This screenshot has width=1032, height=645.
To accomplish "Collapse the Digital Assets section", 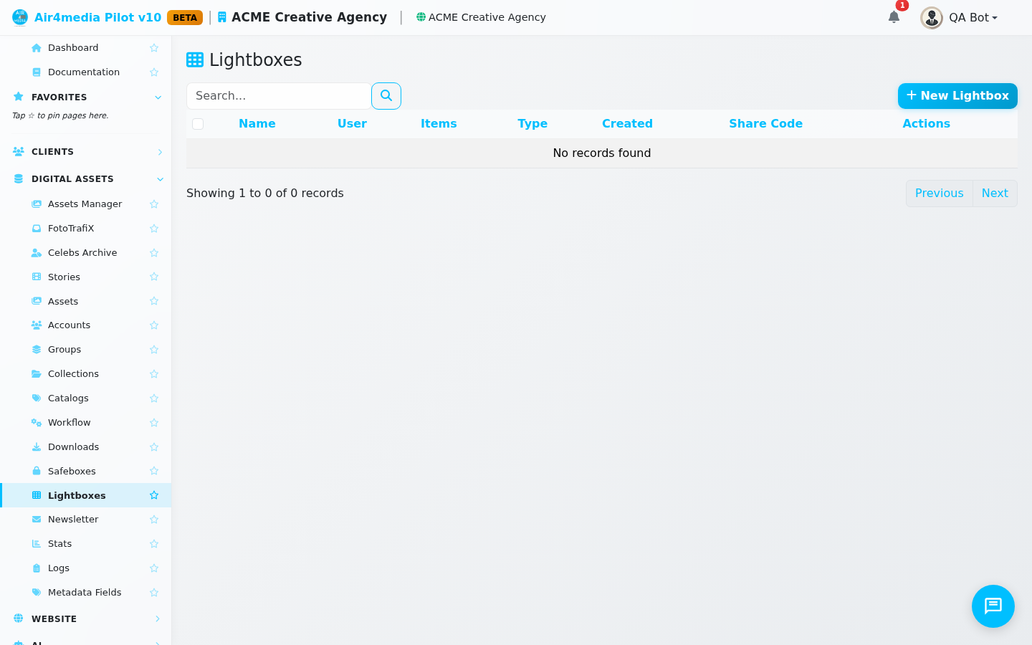I will pos(160,179).
